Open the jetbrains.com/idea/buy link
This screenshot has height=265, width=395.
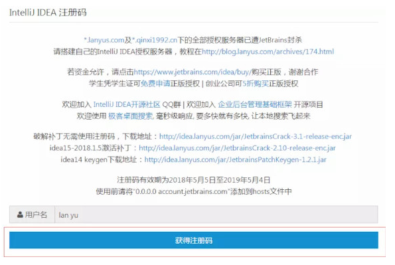(193, 72)
